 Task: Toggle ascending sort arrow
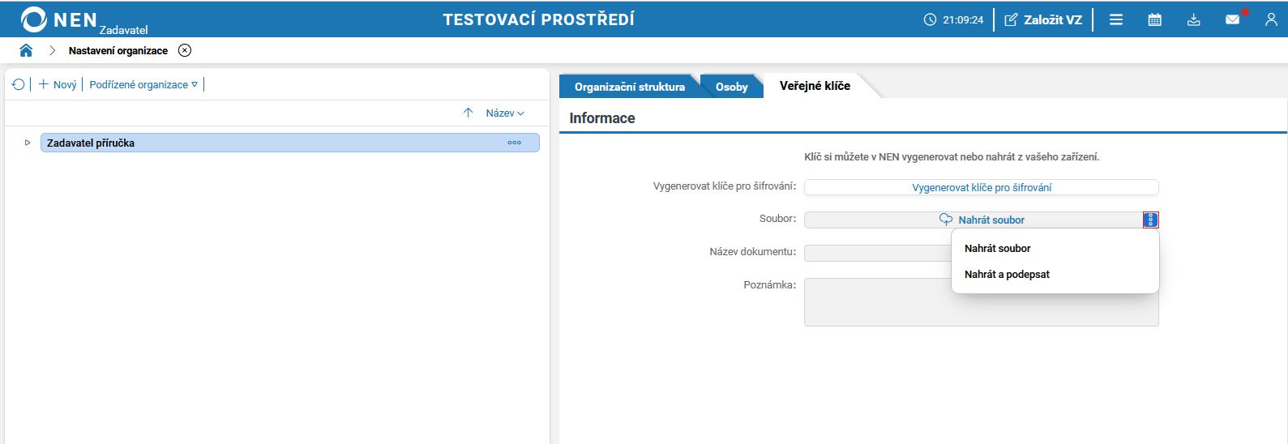[x=468, y=113]
